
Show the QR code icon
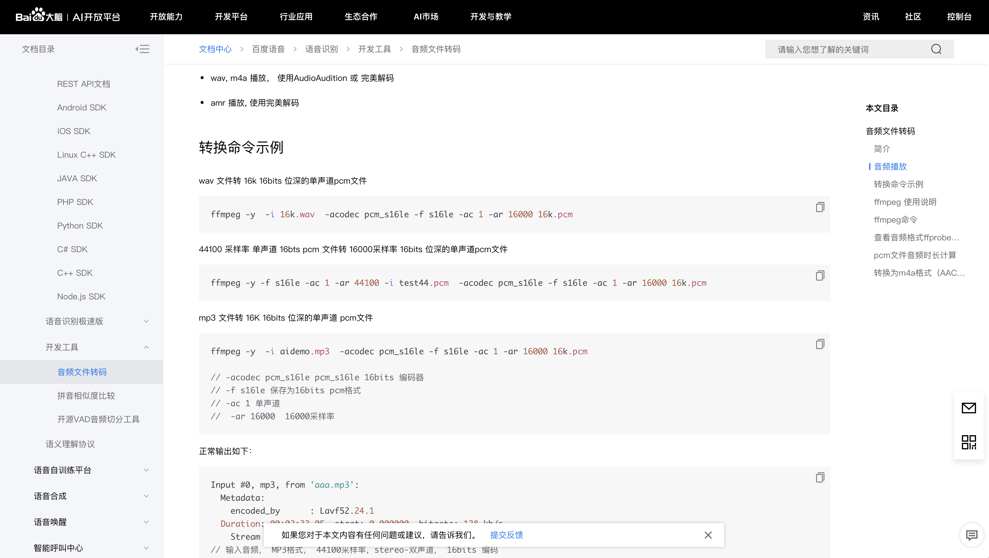click(968, 442)
